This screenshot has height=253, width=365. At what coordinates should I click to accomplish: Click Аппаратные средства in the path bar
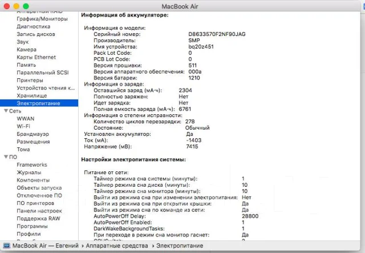[117, 246]
